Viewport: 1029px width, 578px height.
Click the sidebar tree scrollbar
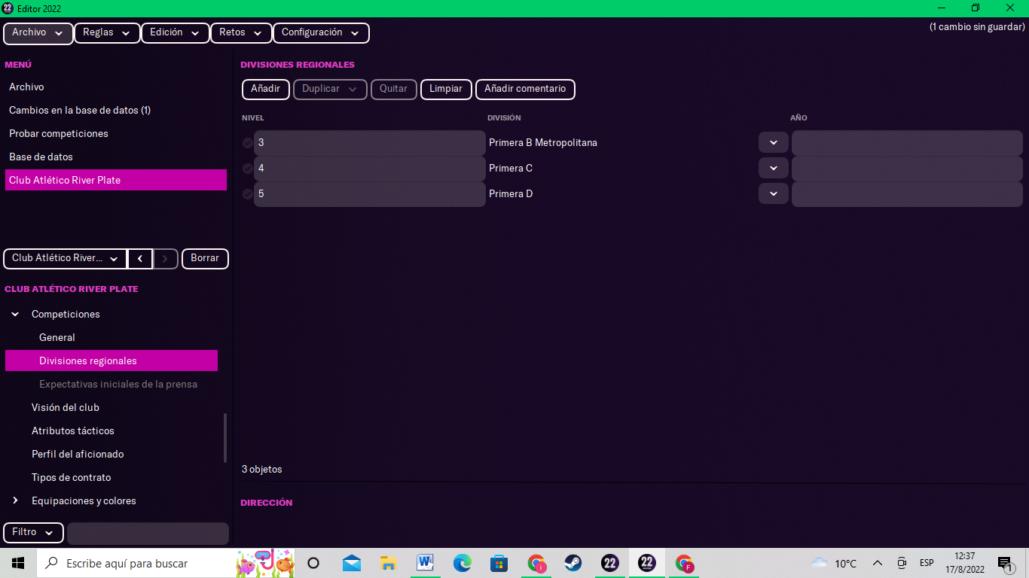pos(225,438)
